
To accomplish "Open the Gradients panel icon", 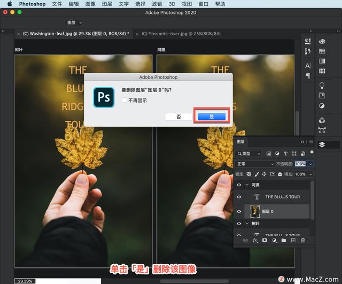I will coord(322,61).
